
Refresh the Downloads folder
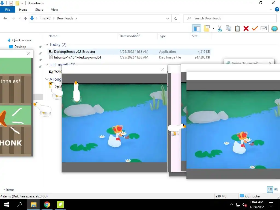pos(176,18)
